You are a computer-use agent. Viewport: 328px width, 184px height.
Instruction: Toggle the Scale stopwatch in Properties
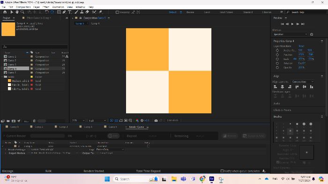(277, 59)
